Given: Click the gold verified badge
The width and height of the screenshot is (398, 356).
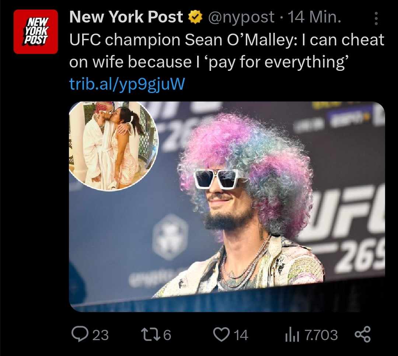Looking at the screenshot, I should (195, 17).
